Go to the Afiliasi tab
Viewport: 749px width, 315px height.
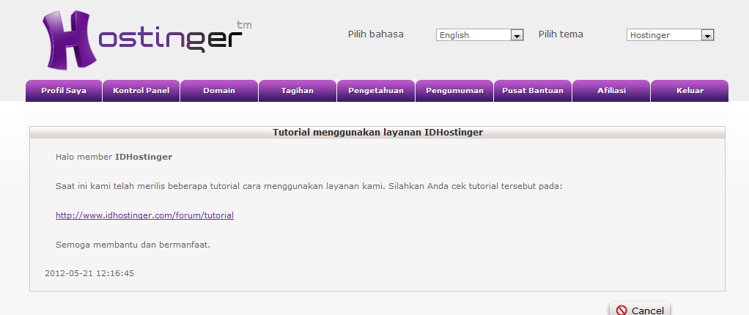tap(611, 91)
